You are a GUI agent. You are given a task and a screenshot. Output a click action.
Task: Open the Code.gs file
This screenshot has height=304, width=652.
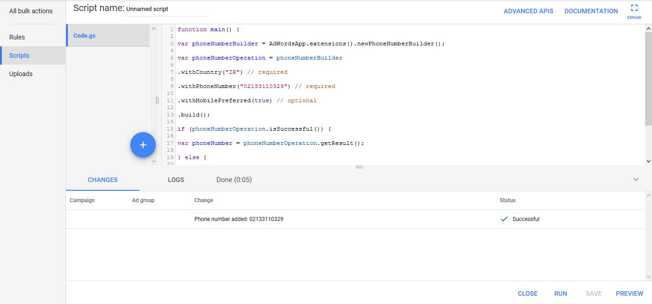click(108, 35)
